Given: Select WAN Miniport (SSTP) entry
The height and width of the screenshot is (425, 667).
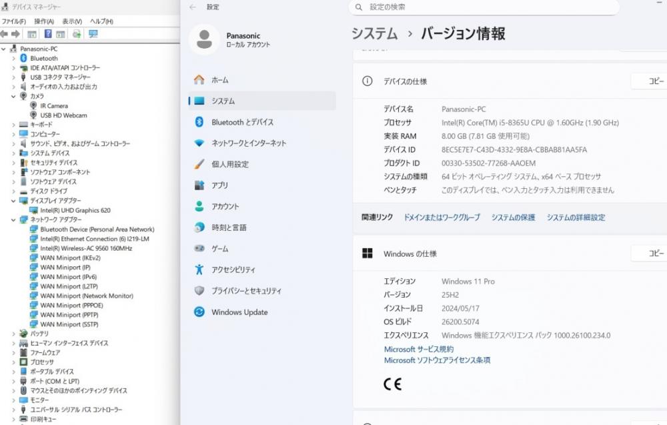Looking at the screenshot, I should 69,324.
